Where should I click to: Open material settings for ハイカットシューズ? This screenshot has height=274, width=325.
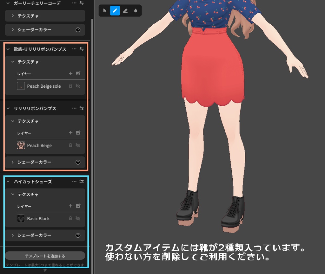[82, 182]
